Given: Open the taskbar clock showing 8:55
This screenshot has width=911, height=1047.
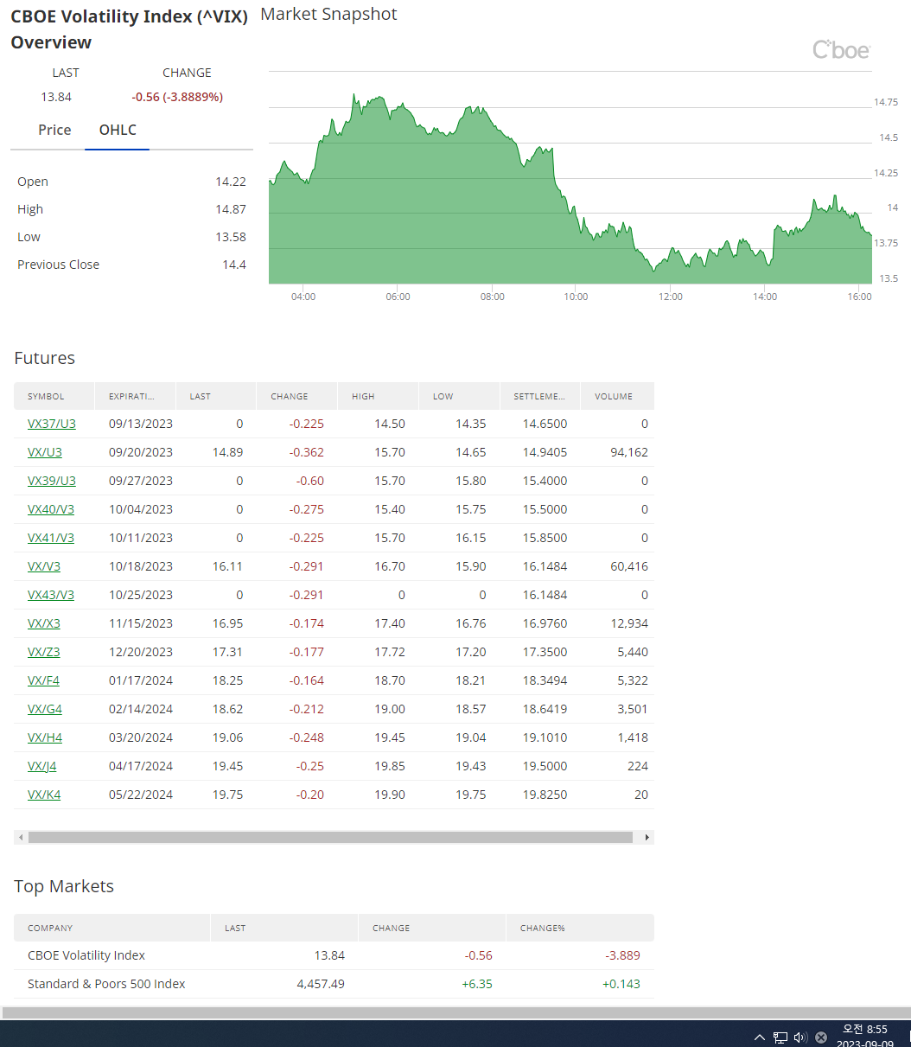Looking at the screenshot, I should click(864, 1035).
